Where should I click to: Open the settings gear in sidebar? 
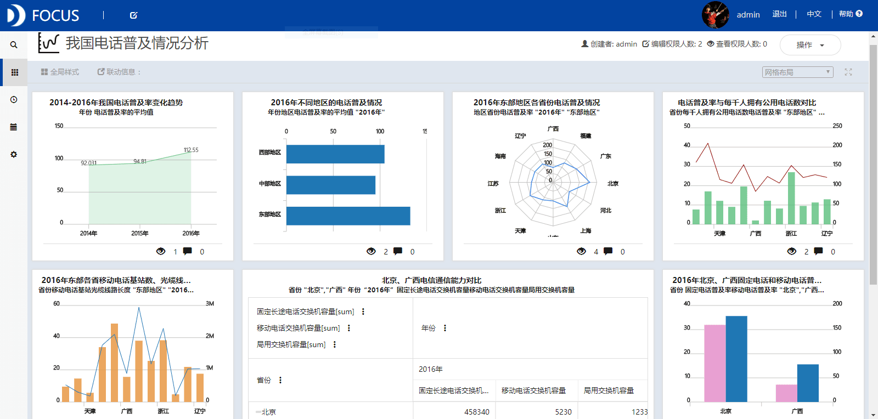[14, 155]
